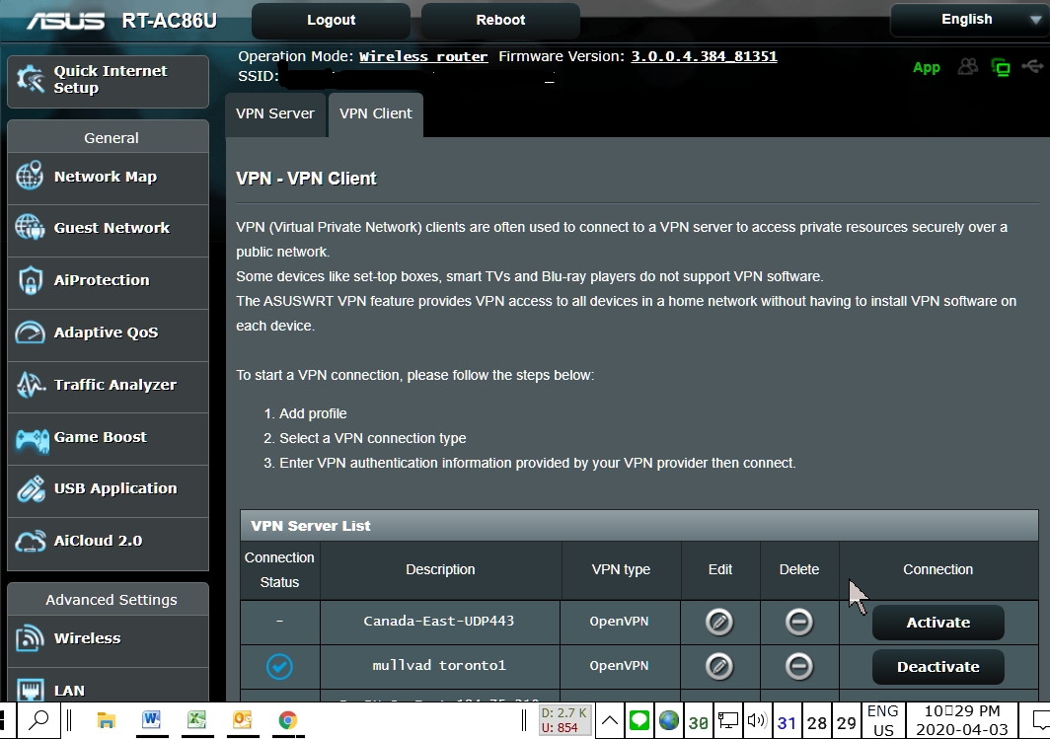This screenshot has height=739, width=1050.
Task: Click the Reboot button
Action: pyautogui.click(x=500, y=20)
